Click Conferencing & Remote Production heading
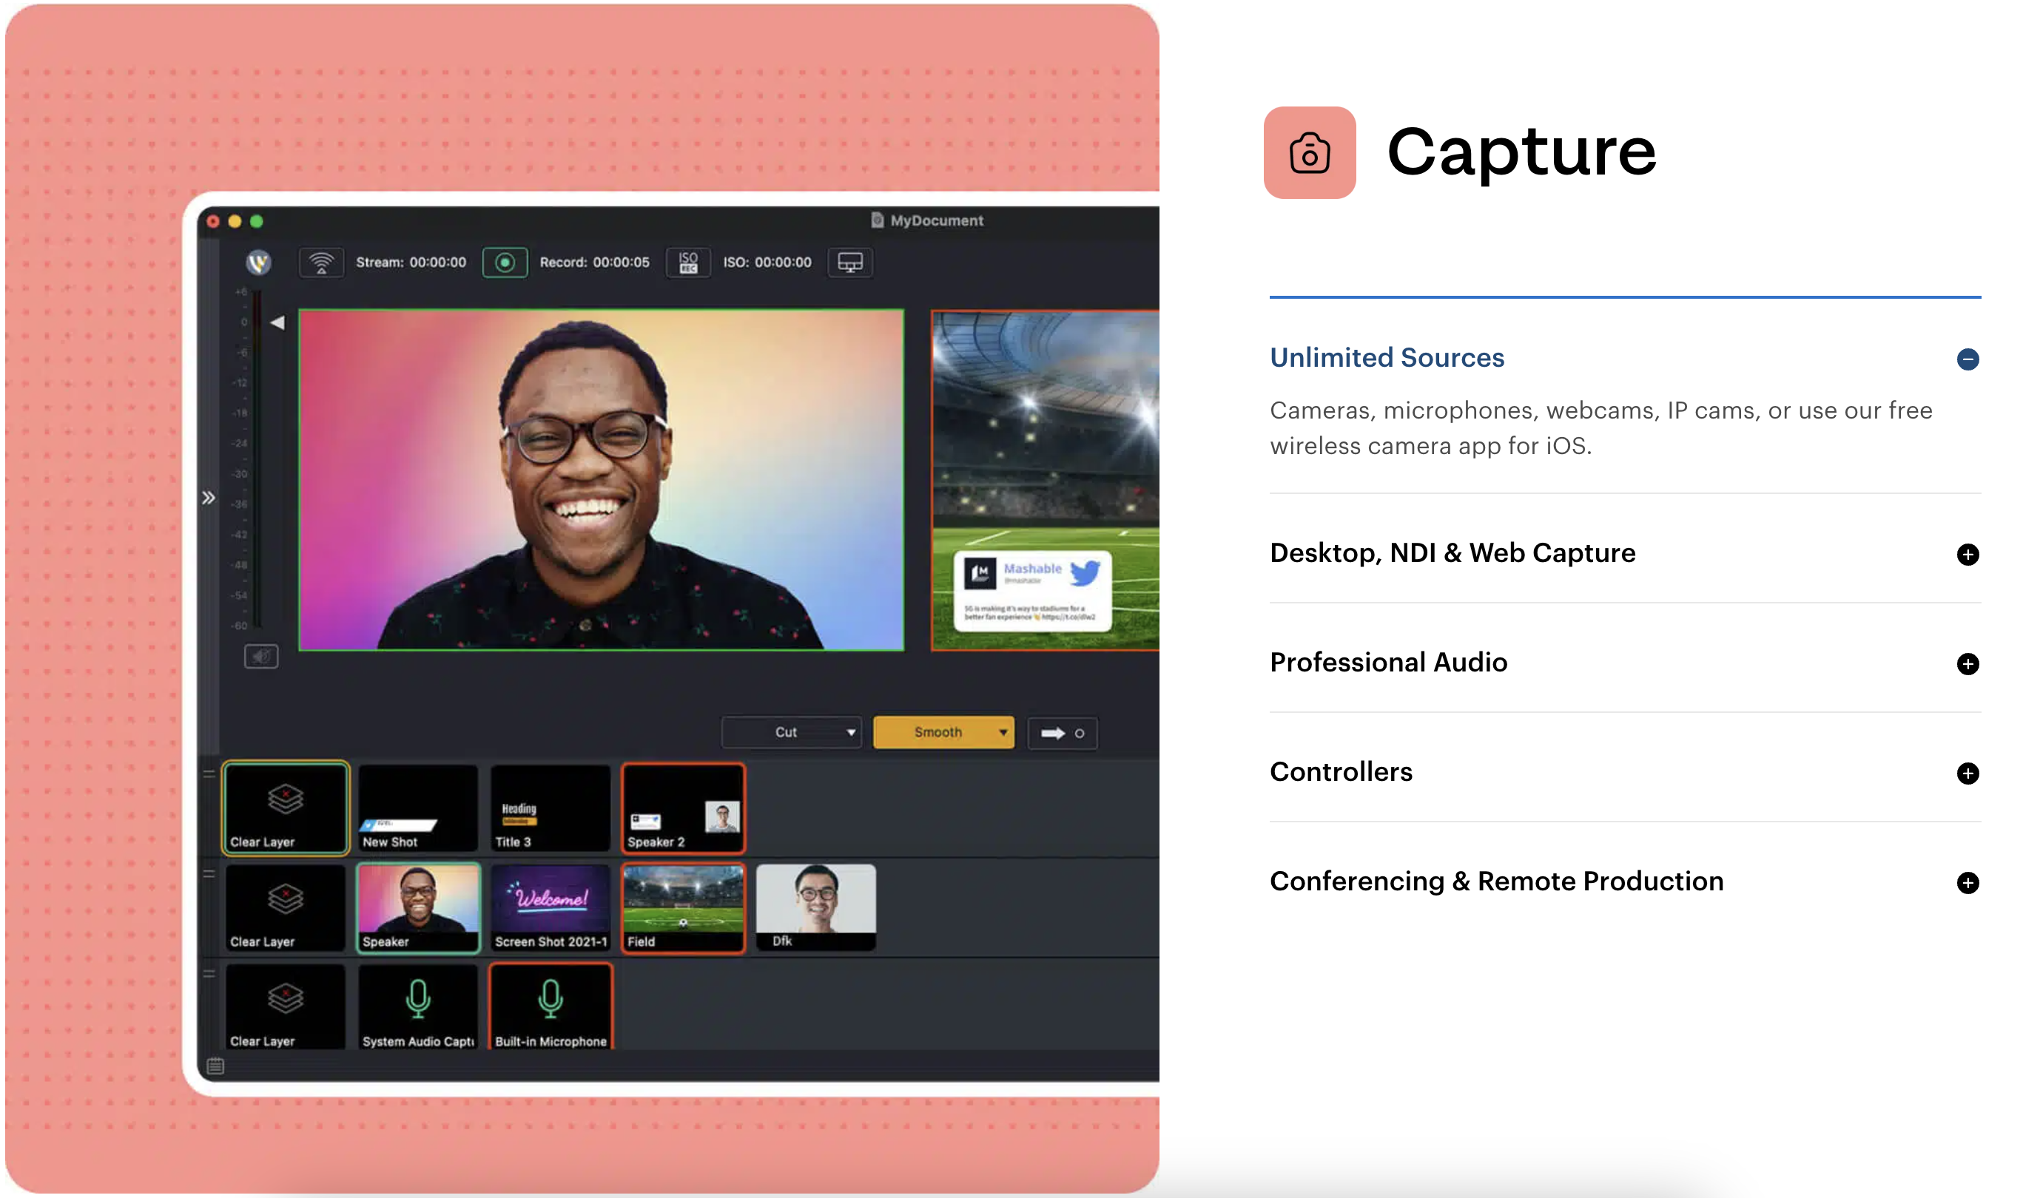This screenshot has height=1198, width=2023. 1496,881
